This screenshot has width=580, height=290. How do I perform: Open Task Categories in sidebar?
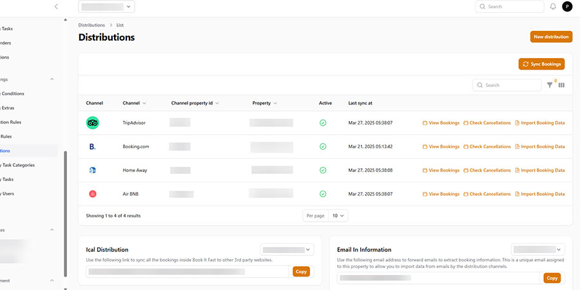click(18, 165)
